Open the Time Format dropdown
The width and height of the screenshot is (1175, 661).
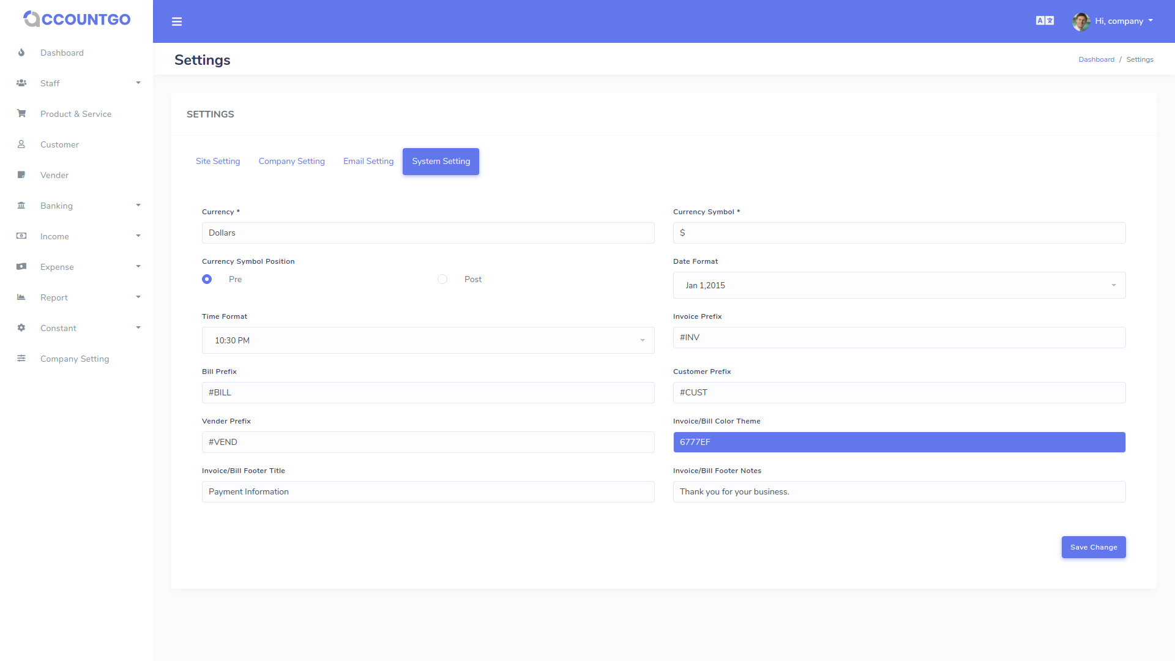point(428,340)
